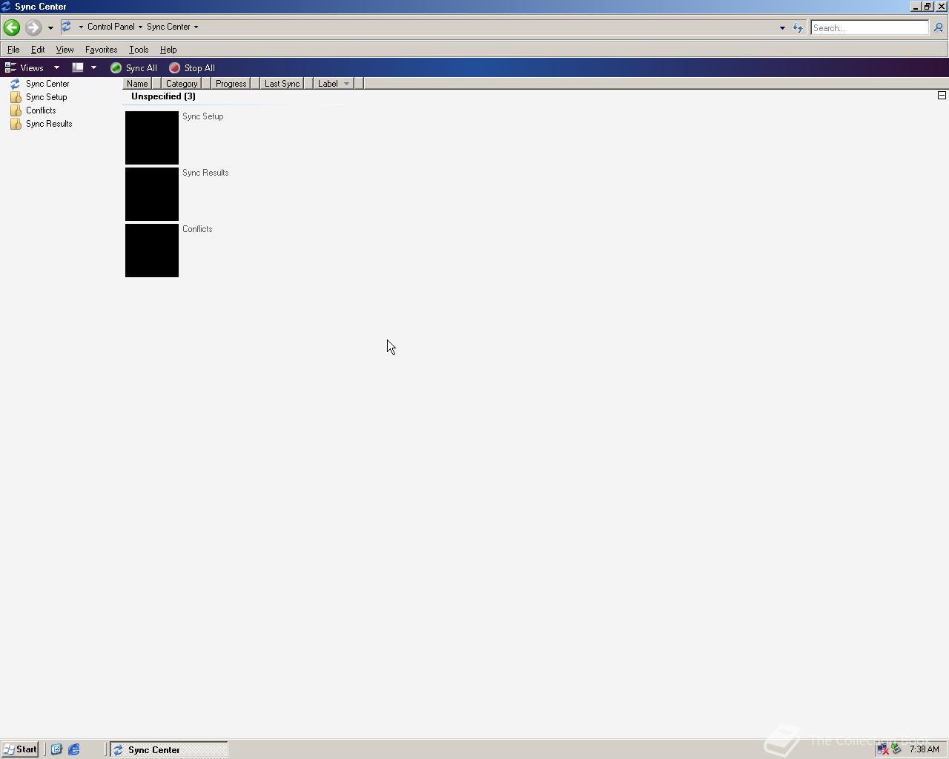Open the View menu
This screenshot has height=759, width=949.
[65, 50]
